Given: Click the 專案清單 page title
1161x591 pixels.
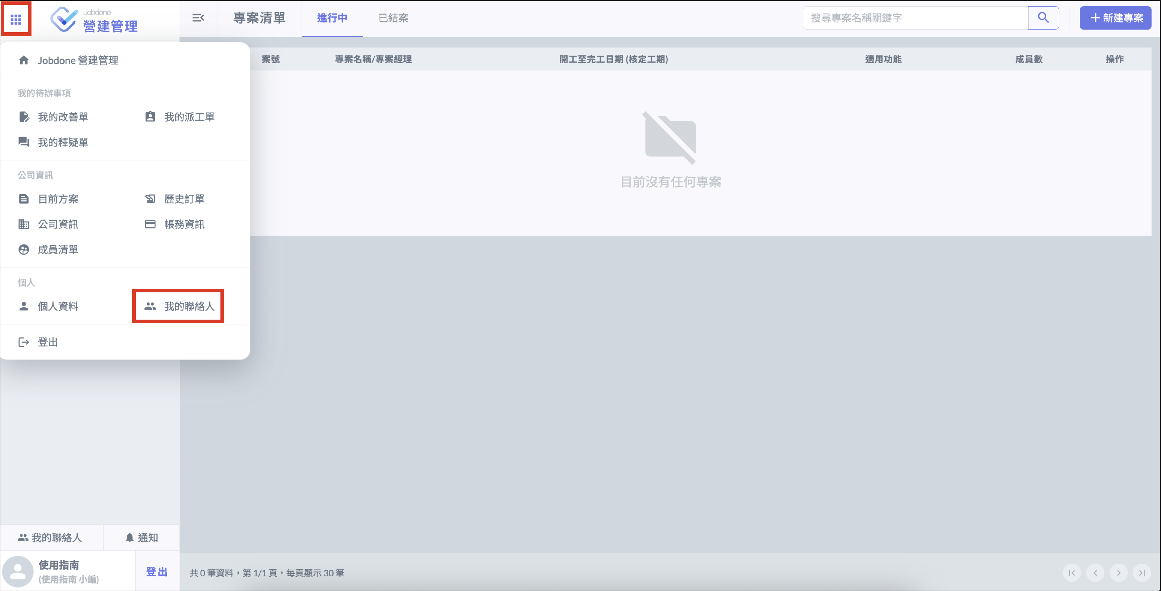Looking at the screenshot, I should click(259, 18).
